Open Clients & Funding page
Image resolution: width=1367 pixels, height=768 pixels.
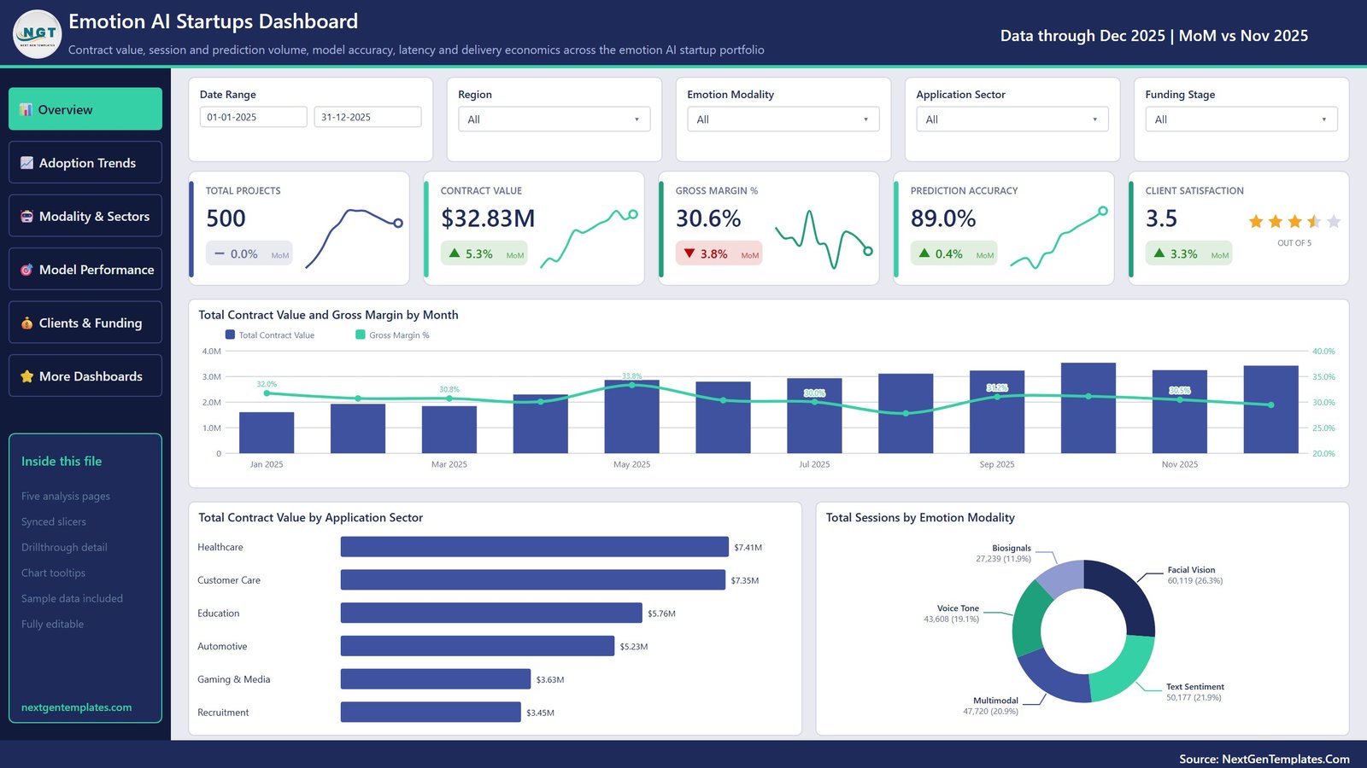85,323
